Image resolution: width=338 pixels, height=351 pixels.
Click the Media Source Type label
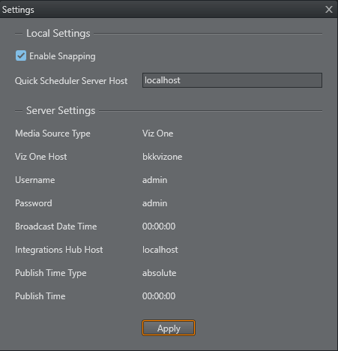point(52,133)
